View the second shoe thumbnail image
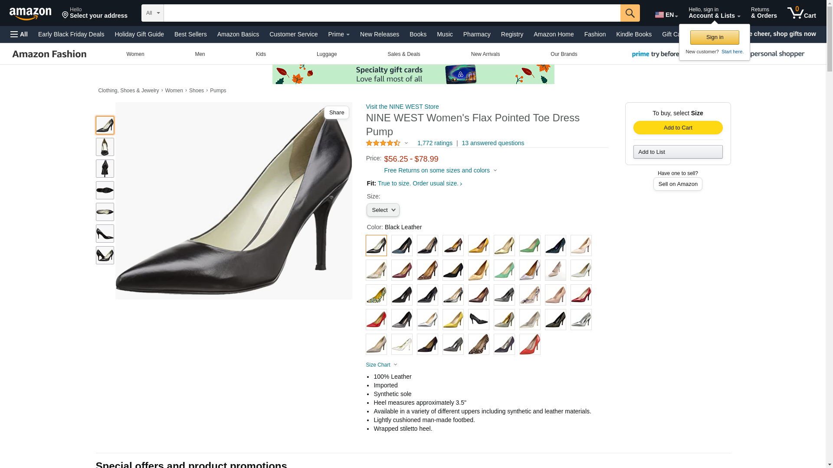 [x=105, y=147]
